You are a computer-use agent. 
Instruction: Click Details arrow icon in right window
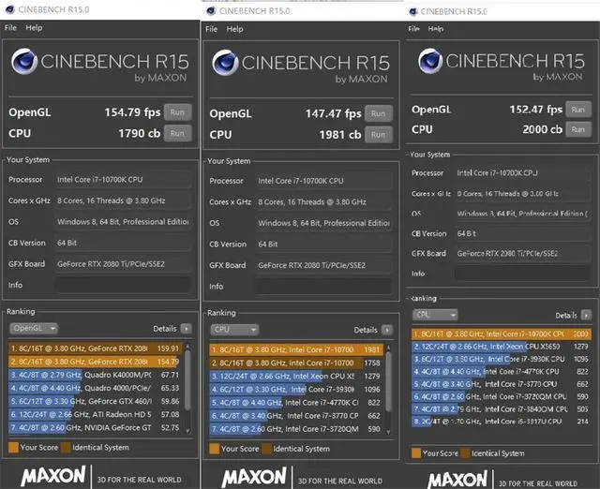click(586, 316)
